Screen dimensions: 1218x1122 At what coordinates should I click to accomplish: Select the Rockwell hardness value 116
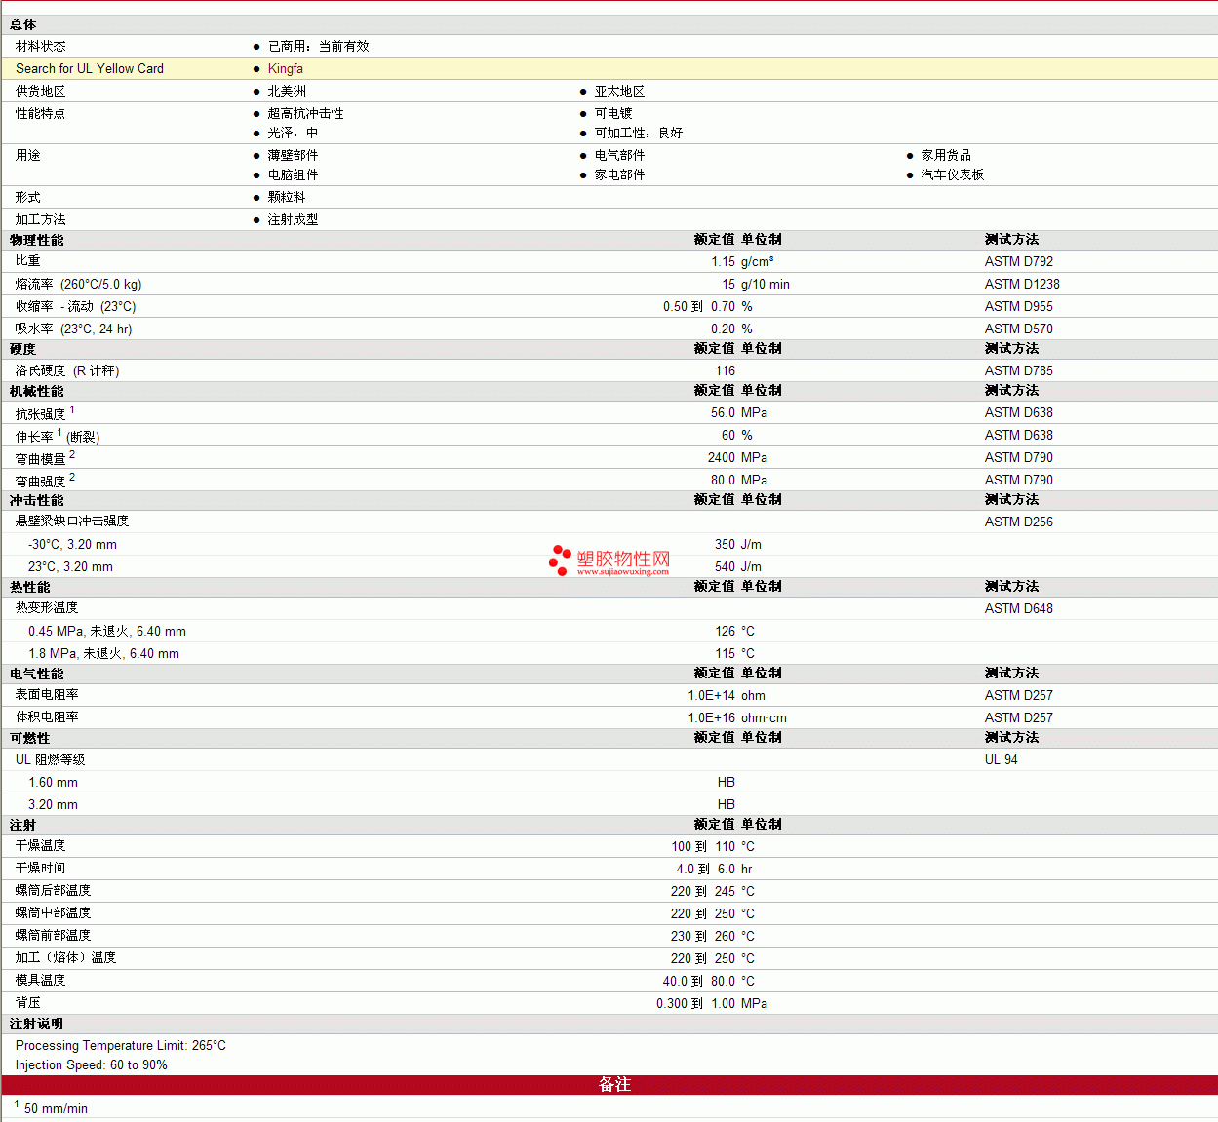tap(725, 370)
